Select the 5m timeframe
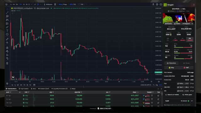201x113 pixels. (x=17, y=4)
